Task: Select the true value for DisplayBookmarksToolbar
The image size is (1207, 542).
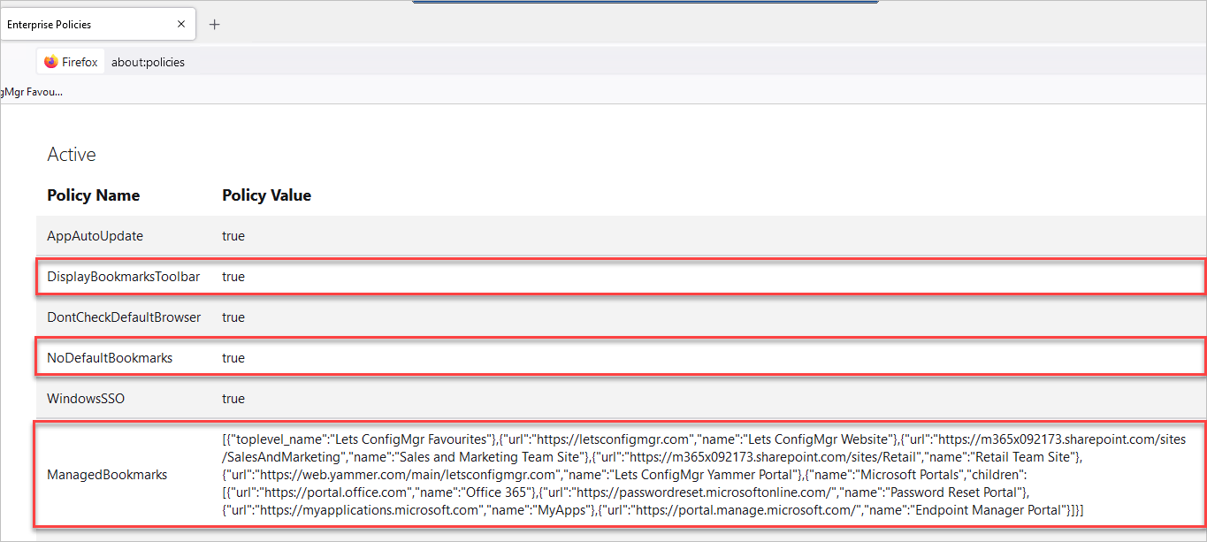Action: coord(233,277)
